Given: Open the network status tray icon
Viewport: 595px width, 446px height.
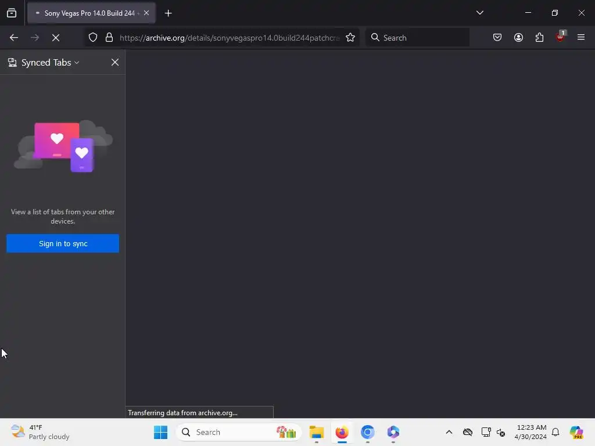Looking at the screenshot, I should coord(486,432).
